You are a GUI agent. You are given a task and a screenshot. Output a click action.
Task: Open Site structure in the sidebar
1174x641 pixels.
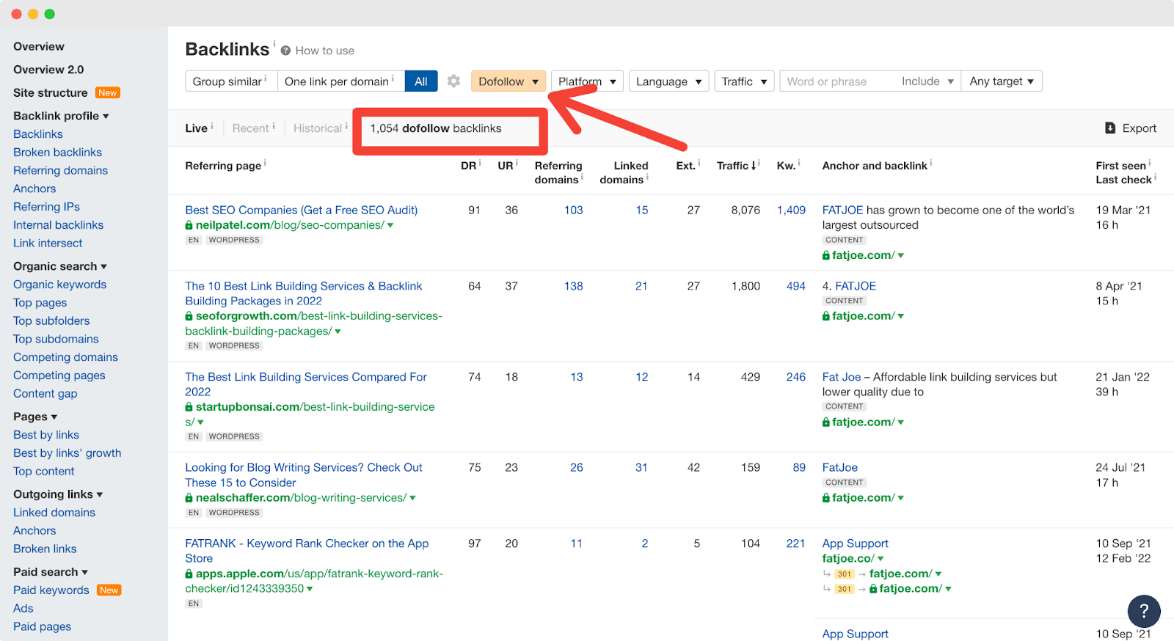(x=51, y=93)
